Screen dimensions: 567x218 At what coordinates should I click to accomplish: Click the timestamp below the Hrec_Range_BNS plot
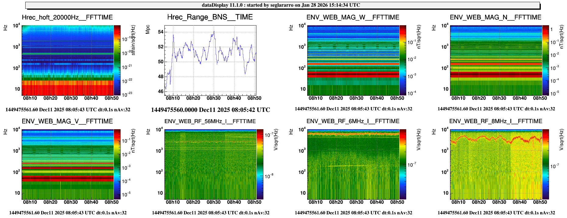point(210,110)
